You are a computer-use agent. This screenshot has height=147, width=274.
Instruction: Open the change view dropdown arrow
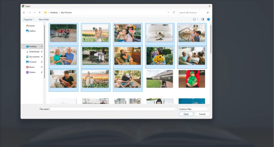tap(198, 19)
